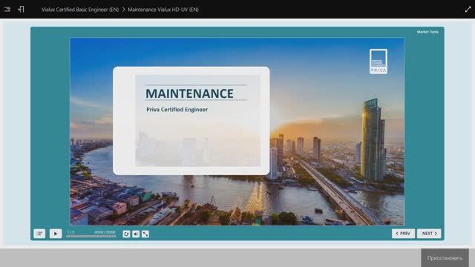This screenshot has width=475, height=267.
Task: Click the Priva Certified Engineer subtitle
Action: pos(177,110)
